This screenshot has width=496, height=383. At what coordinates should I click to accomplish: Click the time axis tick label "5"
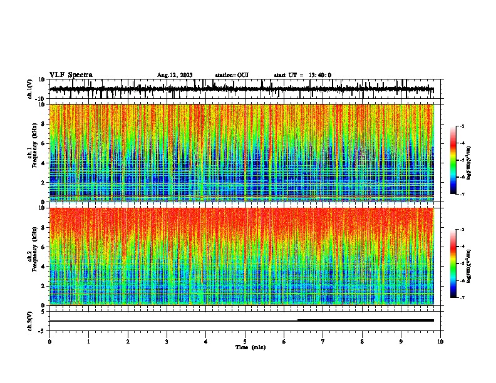pyautogui.click(x=245, y=342)
